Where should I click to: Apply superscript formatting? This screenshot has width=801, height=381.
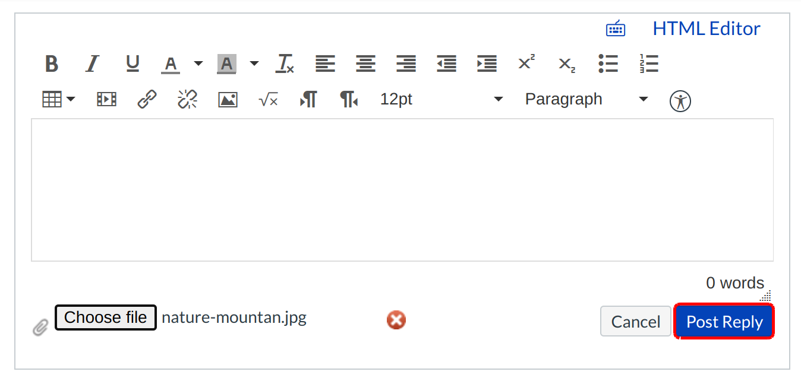point(525,63)
